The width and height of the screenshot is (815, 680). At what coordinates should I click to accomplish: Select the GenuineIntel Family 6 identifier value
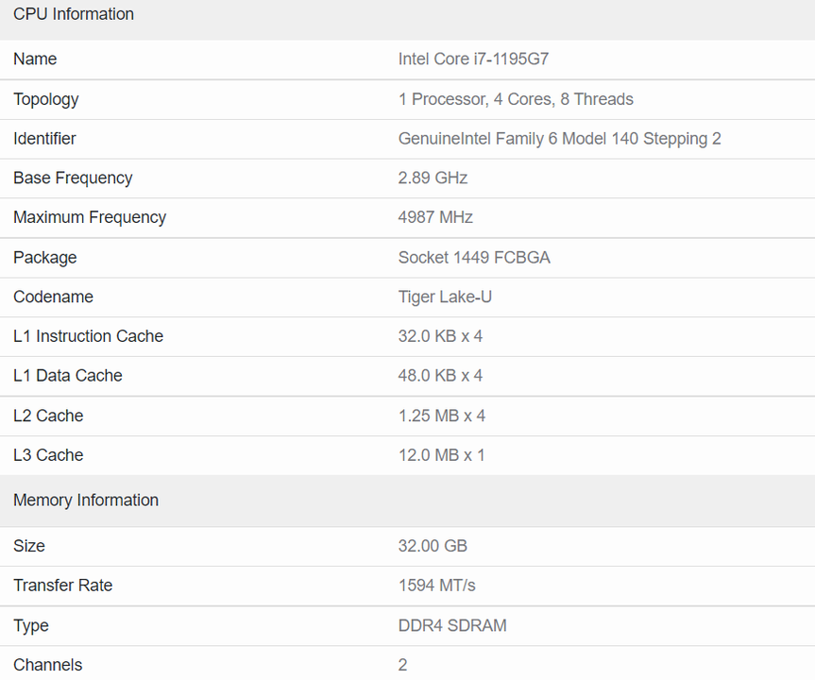click(561, 138)
